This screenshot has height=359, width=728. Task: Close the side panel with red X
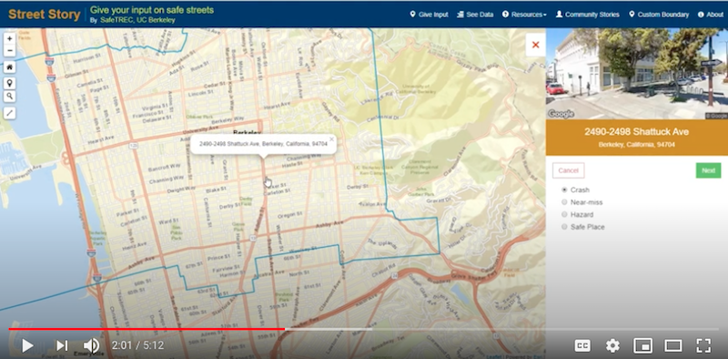coord(535,45)
